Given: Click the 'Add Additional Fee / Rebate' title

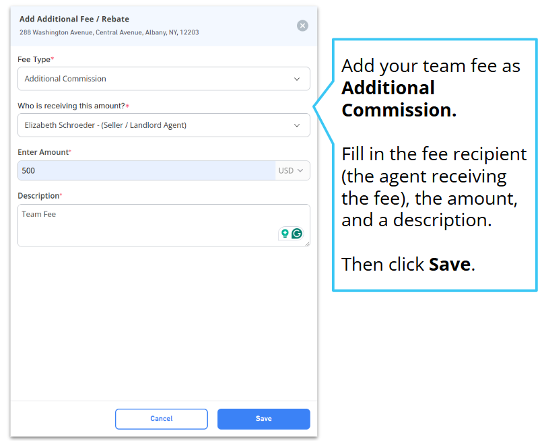Looking at the screenshot, I should point(74,19).
